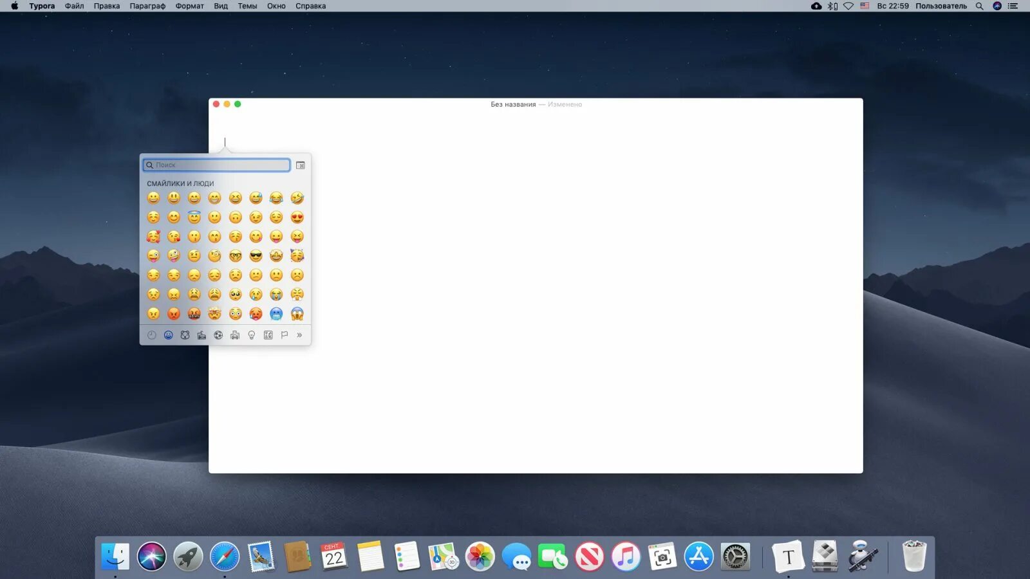The width and height of the screenshot is (1030, 579).
Task: Insert the blue cold face emoji
Action: point(276,314)
